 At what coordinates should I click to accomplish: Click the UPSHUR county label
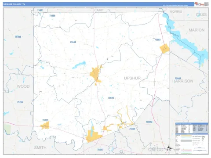(x=132, y=78)
